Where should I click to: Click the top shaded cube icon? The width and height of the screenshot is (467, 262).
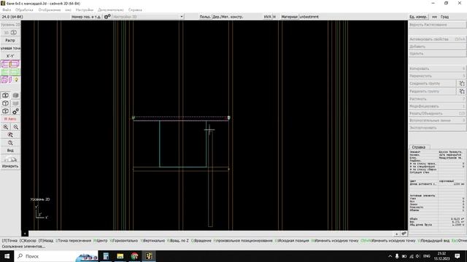click(15, 95)
